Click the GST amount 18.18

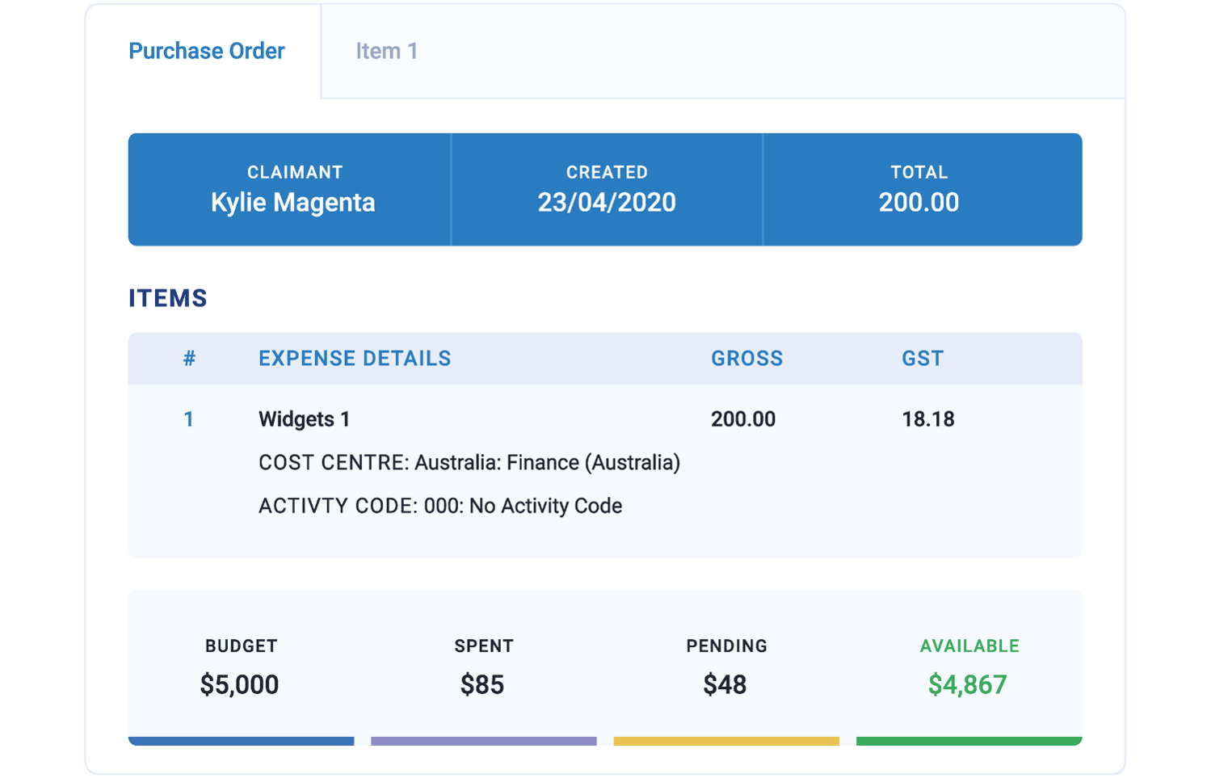coord(928,419)
